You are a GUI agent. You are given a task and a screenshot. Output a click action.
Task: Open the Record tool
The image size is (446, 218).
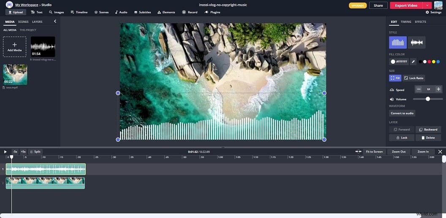tap(190, 12)
